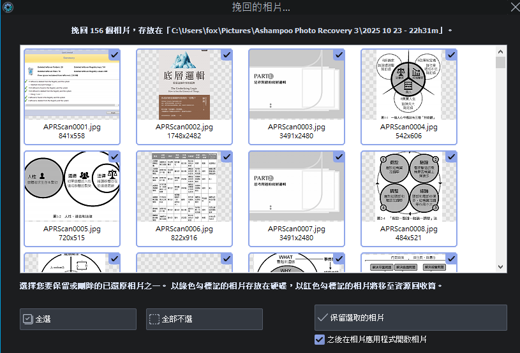
Task: Toggle selection mark on APRScan0004.jpg
Action: point(451,55)
